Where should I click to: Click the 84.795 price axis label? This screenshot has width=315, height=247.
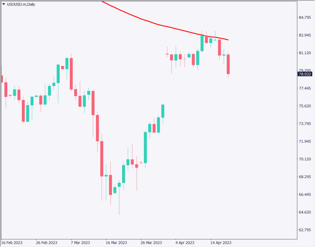point(305,17)
